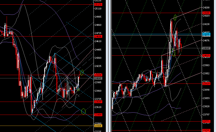Viewport: 216px width, 132px height.
Task: Select the red 23914 level label
Action: [x=206, y=84]
